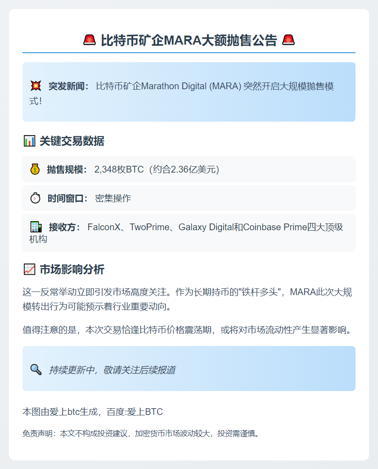Click the 时间窗口 密集操作 data row
The width and height of the screenshot is (378, 469).
(x=189, y=198)
